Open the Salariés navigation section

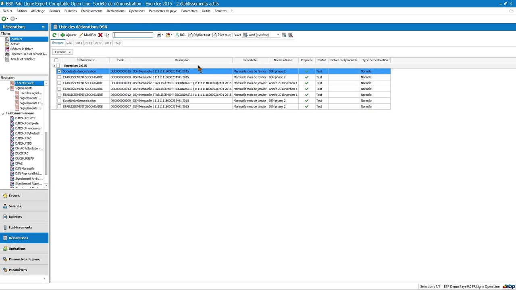(24, 206)
